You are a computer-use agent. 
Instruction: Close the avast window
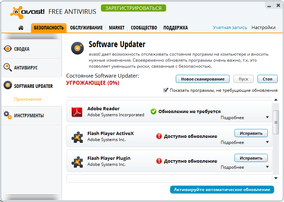click(278, 6)
